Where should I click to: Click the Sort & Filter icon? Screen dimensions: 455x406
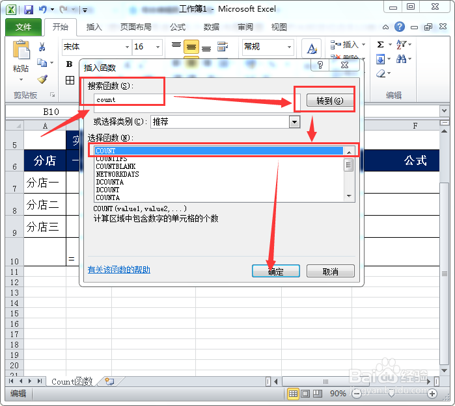[x=401, y=44]
